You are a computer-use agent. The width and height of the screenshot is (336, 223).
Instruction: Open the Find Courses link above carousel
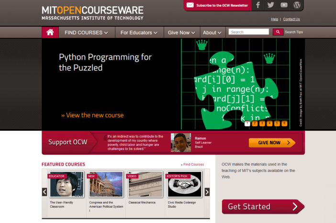[192, 164]
